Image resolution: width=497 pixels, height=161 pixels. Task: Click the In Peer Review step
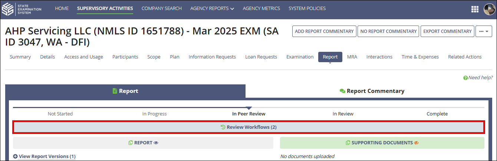(249, 114)
